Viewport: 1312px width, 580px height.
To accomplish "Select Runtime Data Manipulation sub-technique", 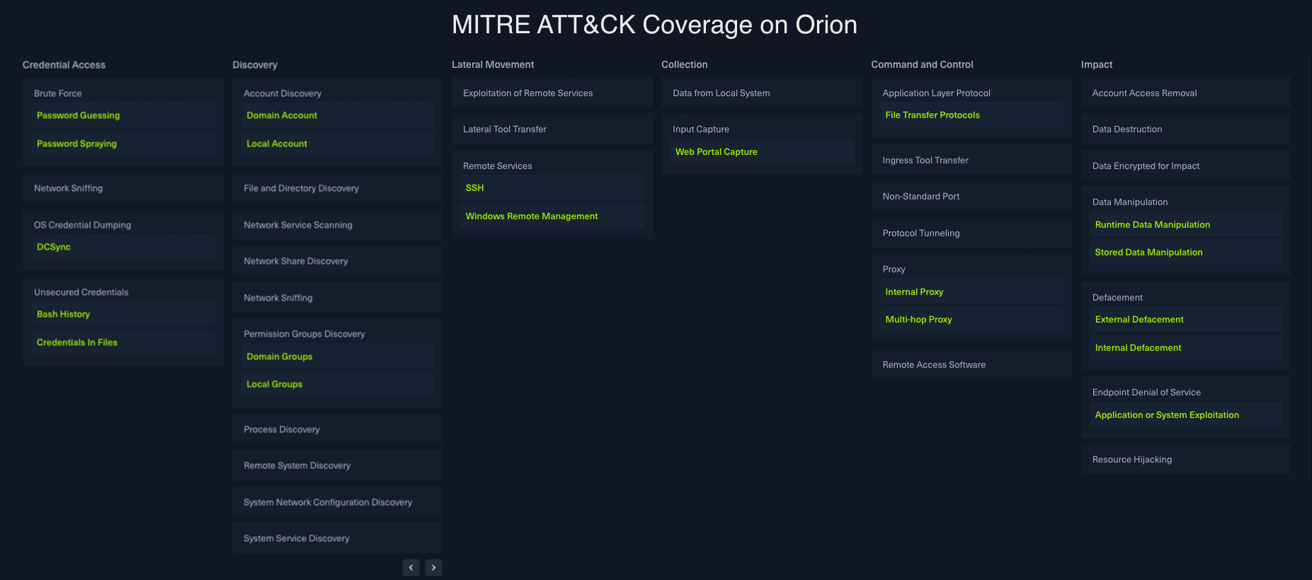I will [x=1152, y=225].
